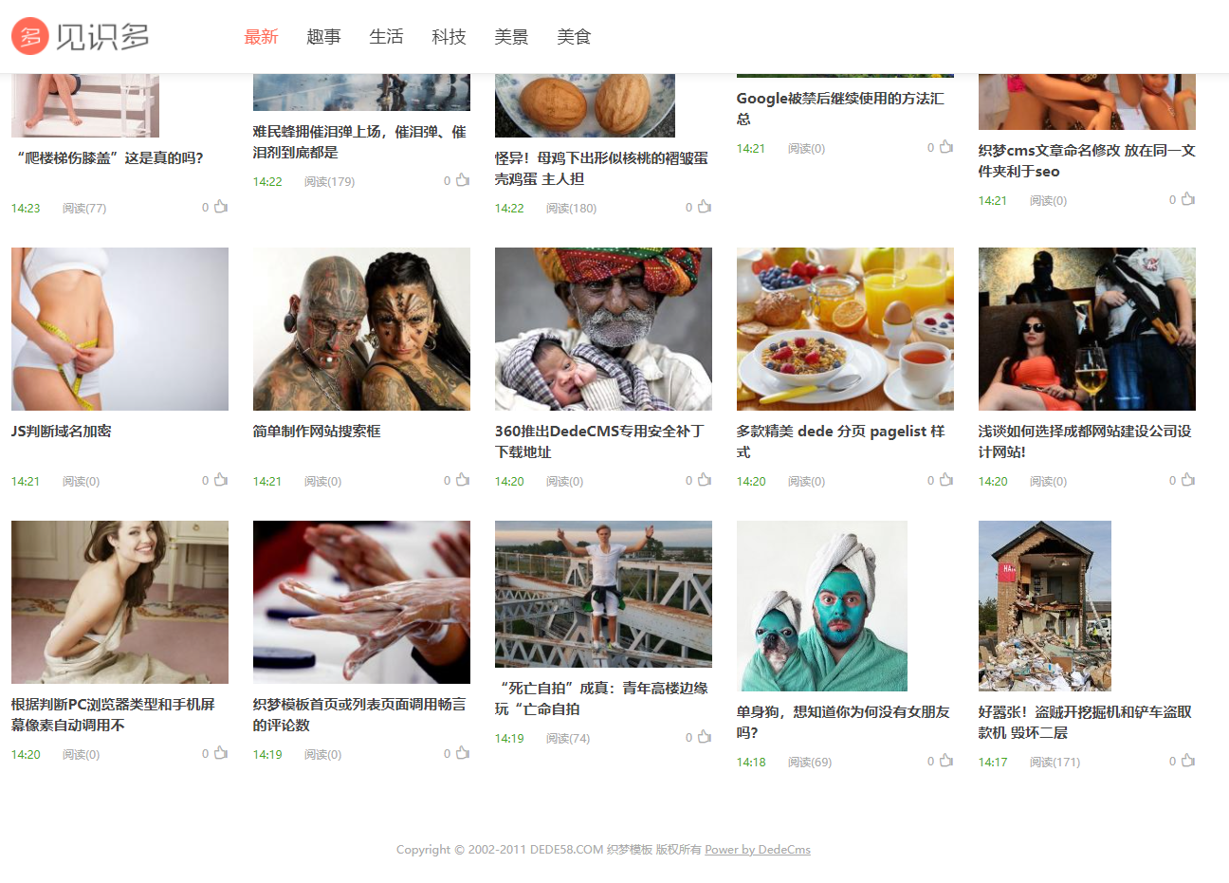This screenshot has height=883, width=1229.
Task: Click thumbs-up on JS判断域名加密 post
Action: click(221, 480)
